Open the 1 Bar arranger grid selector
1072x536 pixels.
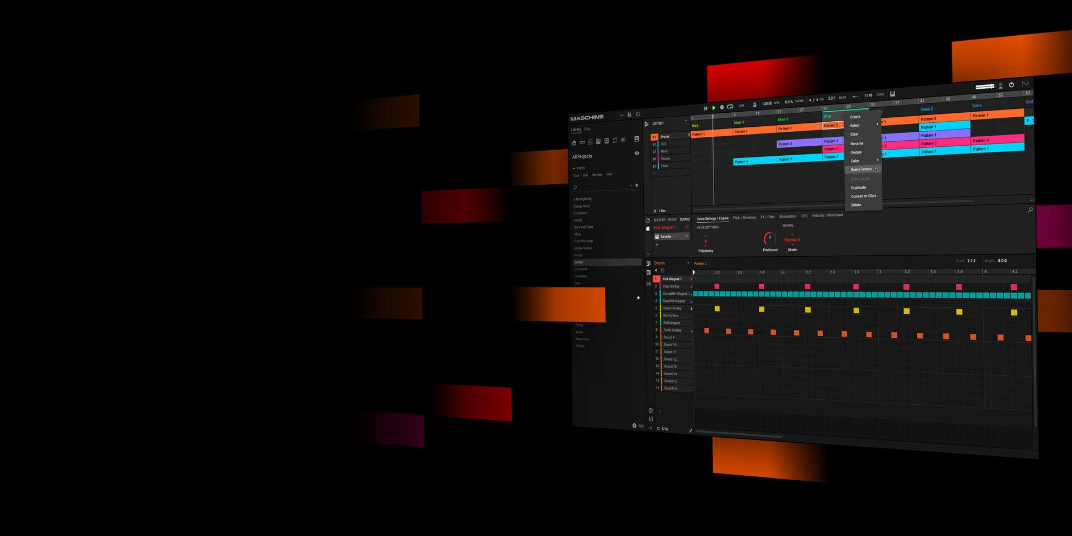(x=661, y=210)
